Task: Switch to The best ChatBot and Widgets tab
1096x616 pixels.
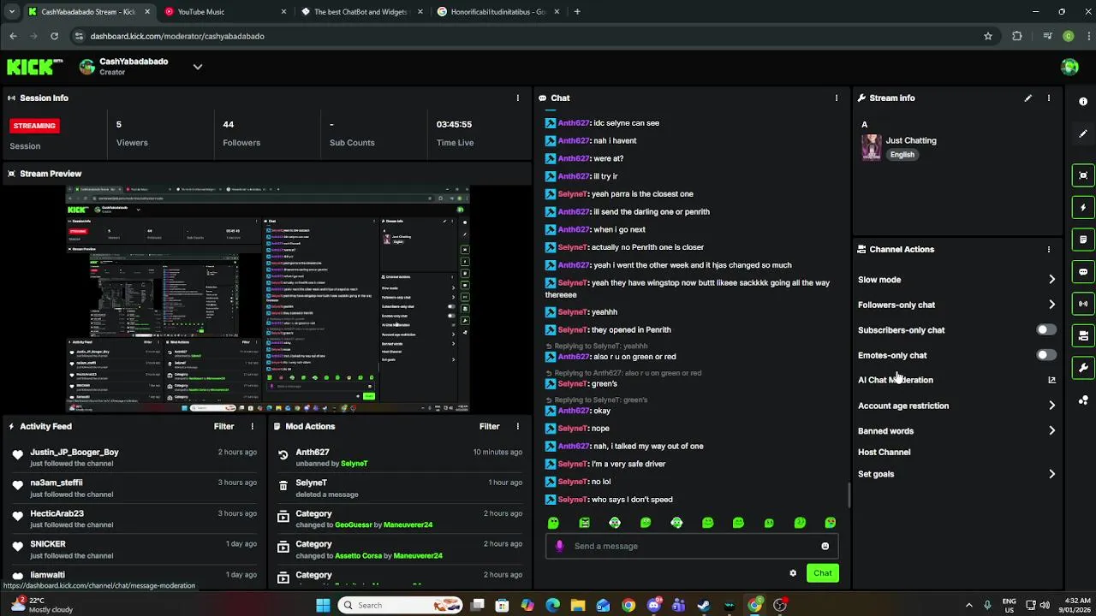Action: (360, 12)
